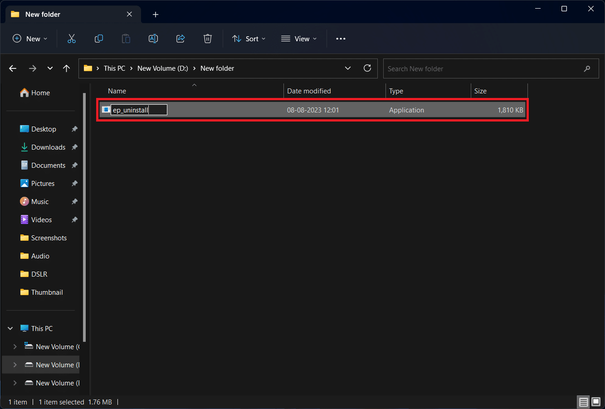
Task: Open the See more menu
Action: [341, 39]
